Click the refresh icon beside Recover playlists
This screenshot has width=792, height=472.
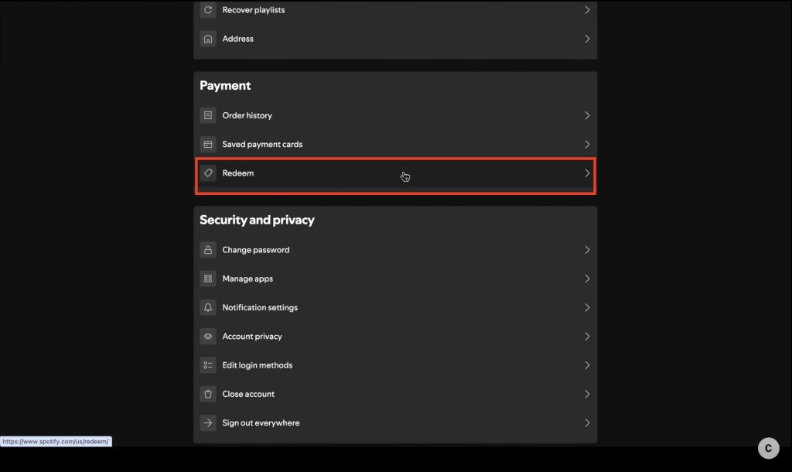[x=207, y=9]
